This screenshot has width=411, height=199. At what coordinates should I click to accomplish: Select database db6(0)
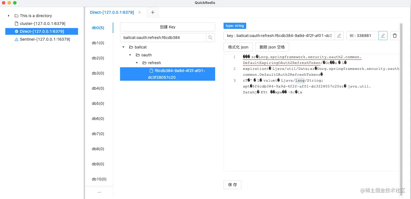[98, 119]
